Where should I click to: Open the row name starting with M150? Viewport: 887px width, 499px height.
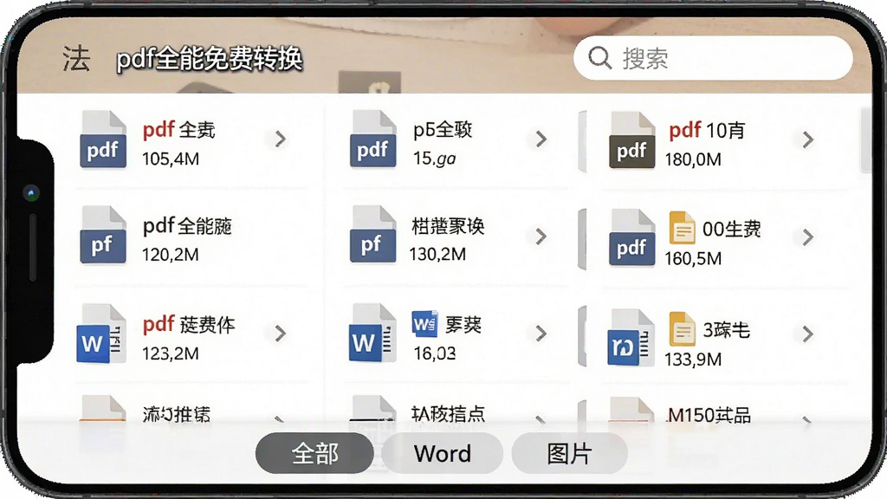click(709, 415)
